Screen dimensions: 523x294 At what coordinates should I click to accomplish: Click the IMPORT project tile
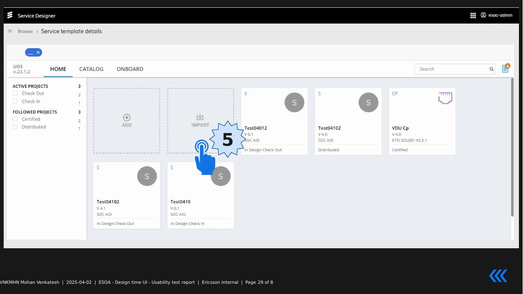[200, 121]
